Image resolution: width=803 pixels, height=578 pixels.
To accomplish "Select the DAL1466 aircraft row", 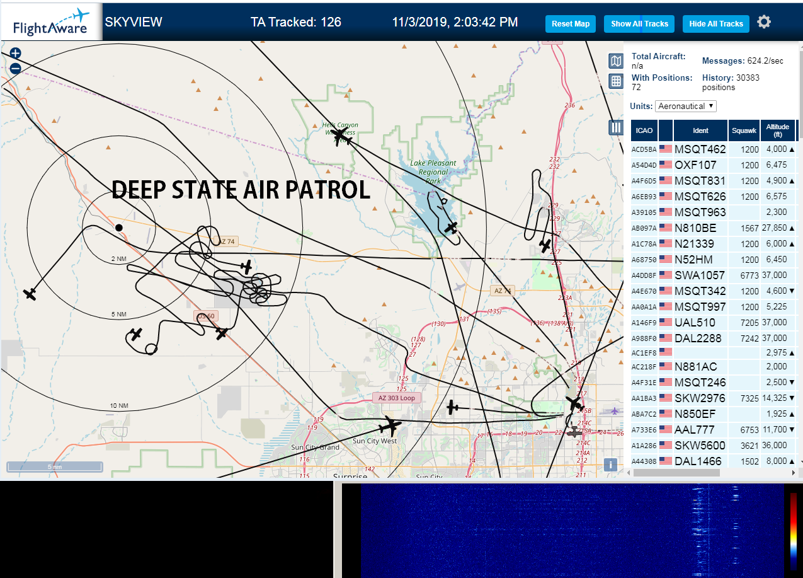I will click(x=714, y=461).
